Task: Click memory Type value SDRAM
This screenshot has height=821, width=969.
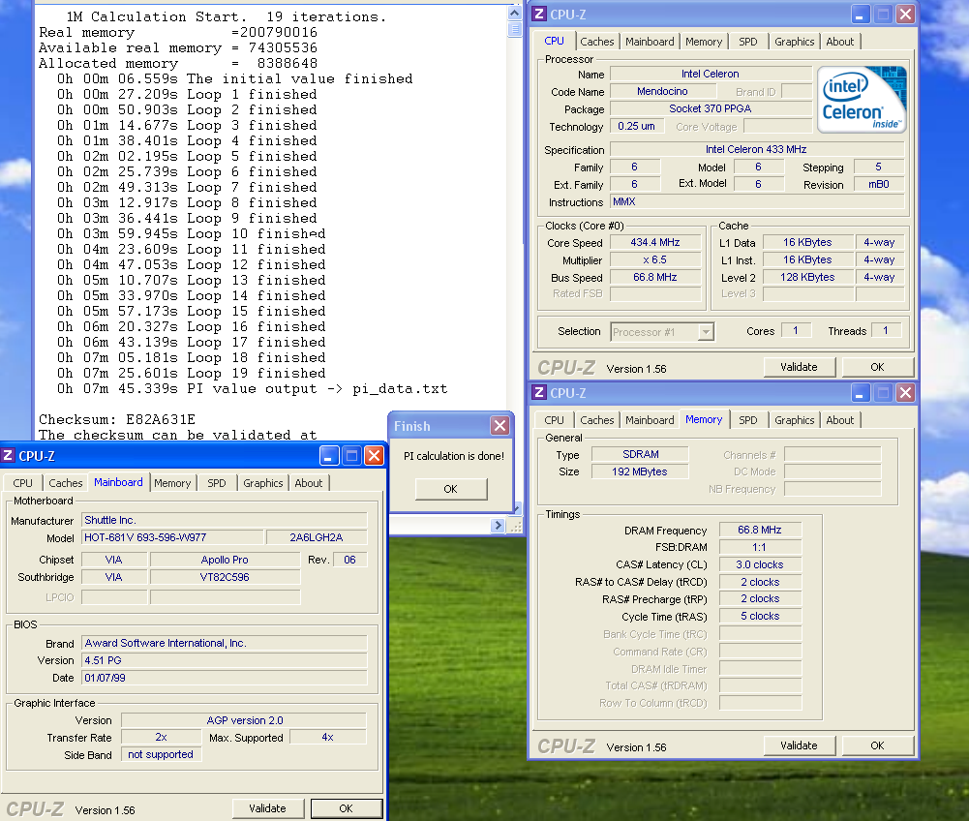Action: [640, 454]
